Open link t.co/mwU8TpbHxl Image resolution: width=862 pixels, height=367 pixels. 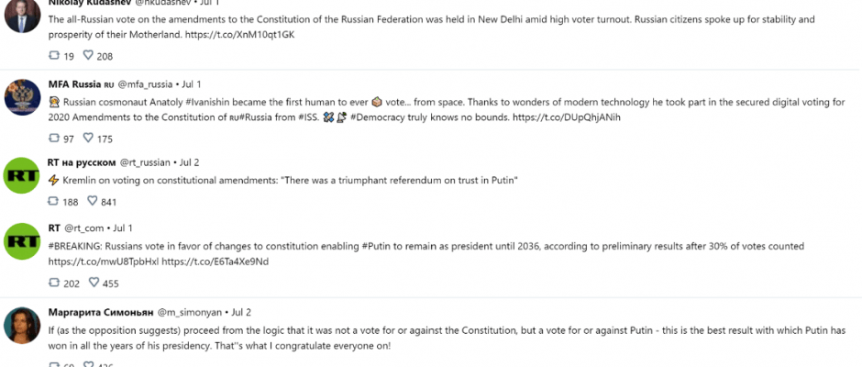pos(104,261)
